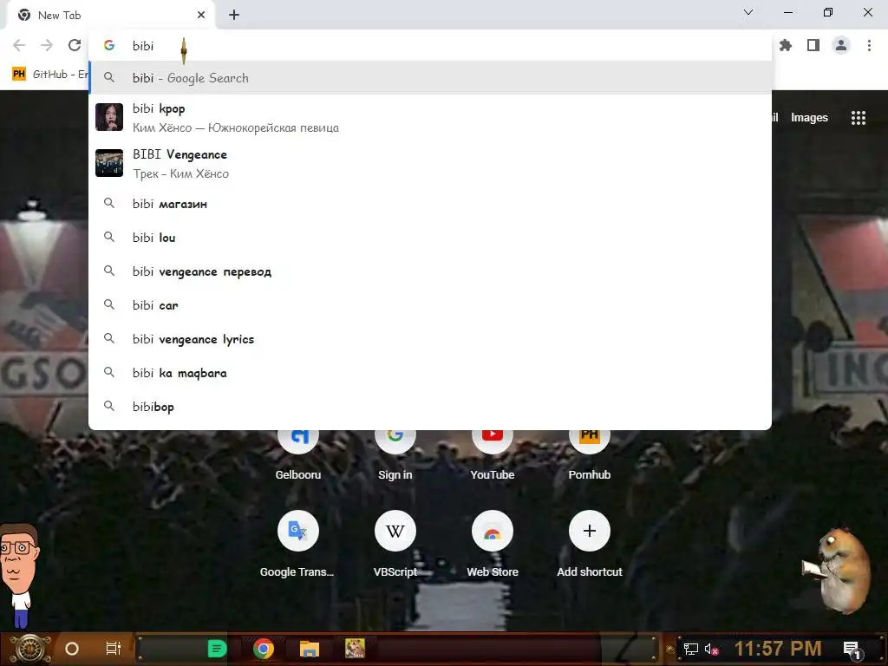The height and width of the screenshot is (666, 888).
Task: Switch to Chrome on taskbar
Action: click(264, 649)
